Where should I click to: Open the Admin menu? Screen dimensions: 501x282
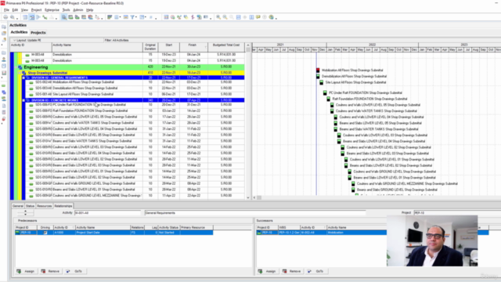click(78, 10)
